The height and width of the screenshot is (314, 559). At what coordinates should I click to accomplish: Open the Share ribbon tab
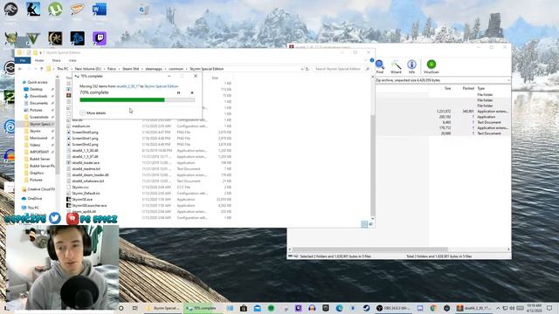[56, 60]
